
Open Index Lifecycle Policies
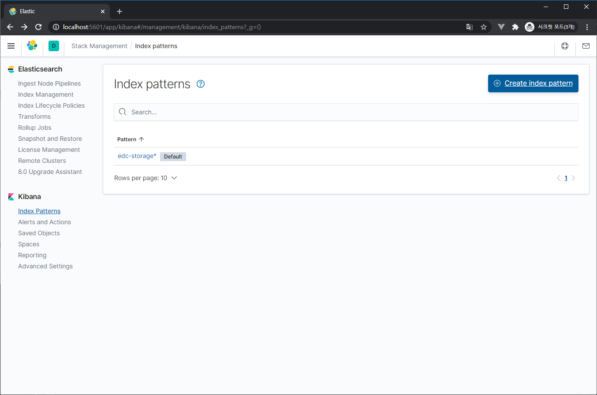coord(51,105)
